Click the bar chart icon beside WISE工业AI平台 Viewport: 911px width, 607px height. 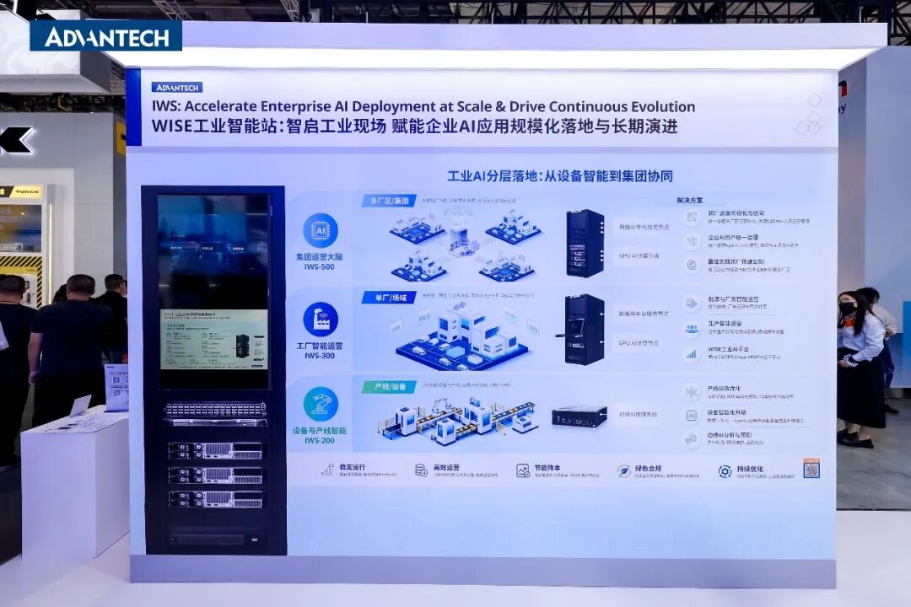(692, 353)
